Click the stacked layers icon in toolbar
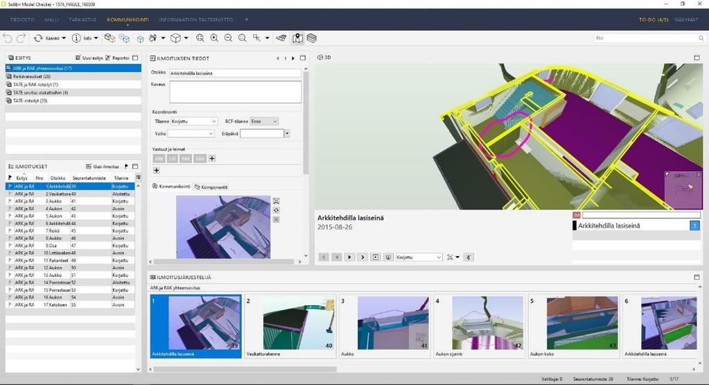The width and height of the screenshot is (709, 385). coord(312,38)
